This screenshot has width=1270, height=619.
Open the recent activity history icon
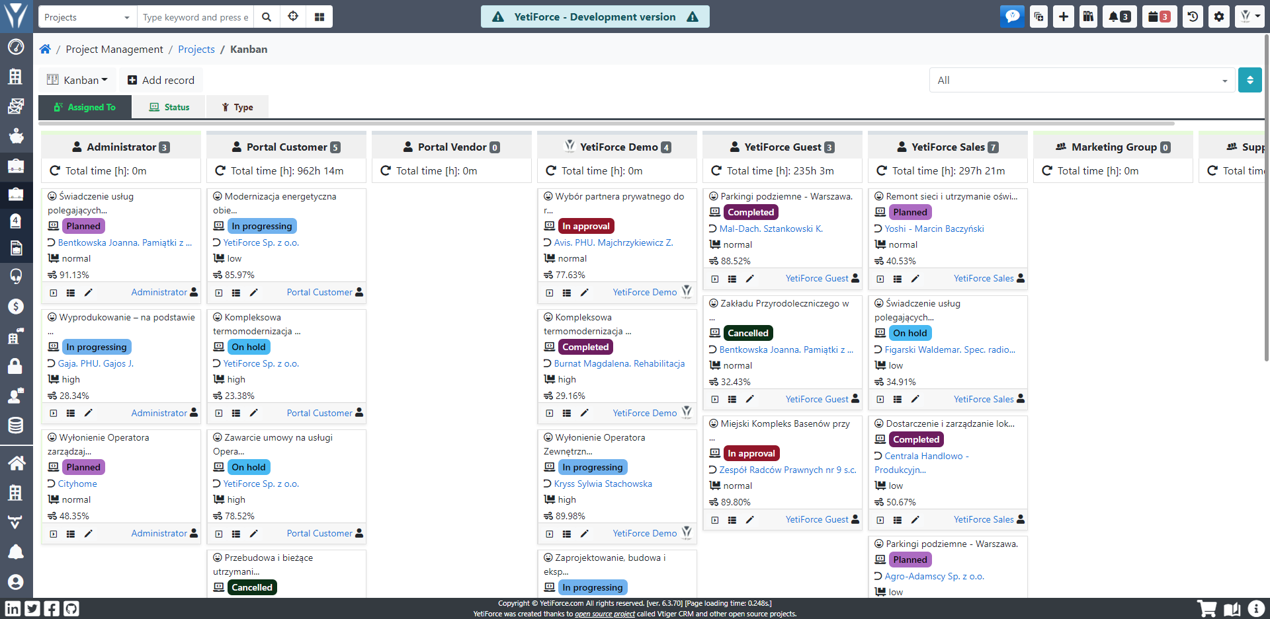point(1193,17)
